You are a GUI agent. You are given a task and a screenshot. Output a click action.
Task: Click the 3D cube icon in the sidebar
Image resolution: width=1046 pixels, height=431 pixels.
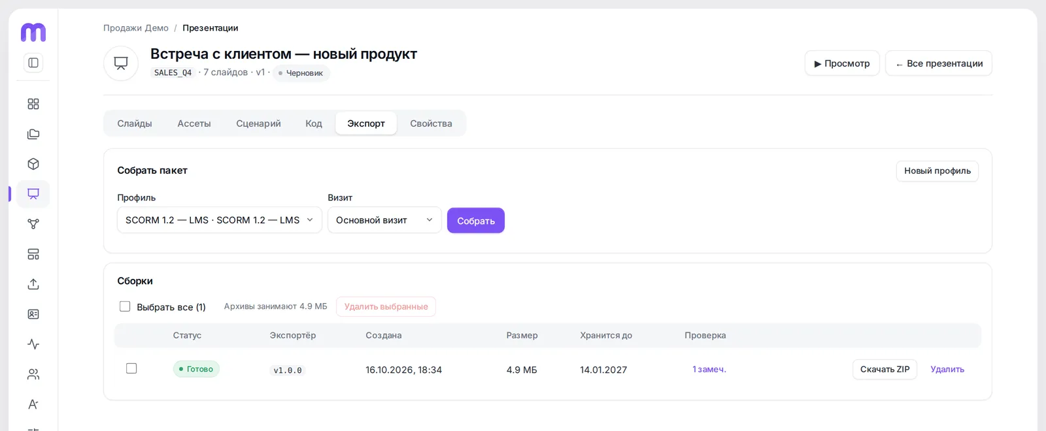pos(33,164)
